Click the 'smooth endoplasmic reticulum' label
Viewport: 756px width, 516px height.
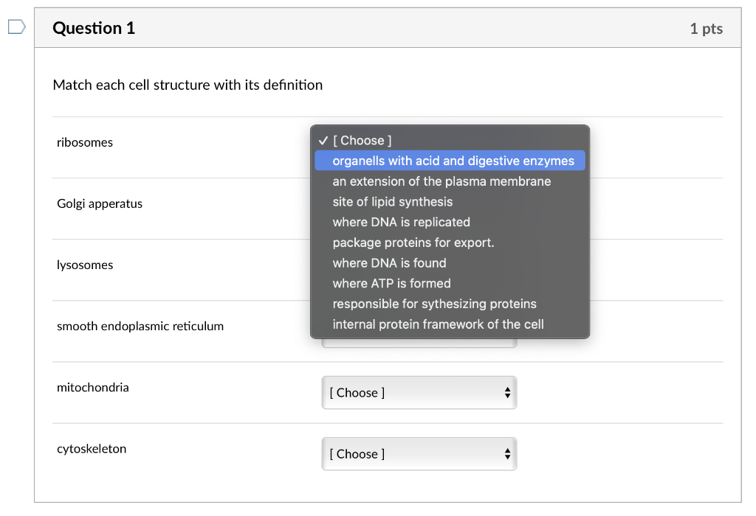pyautogui.click(x=140, y=326)
